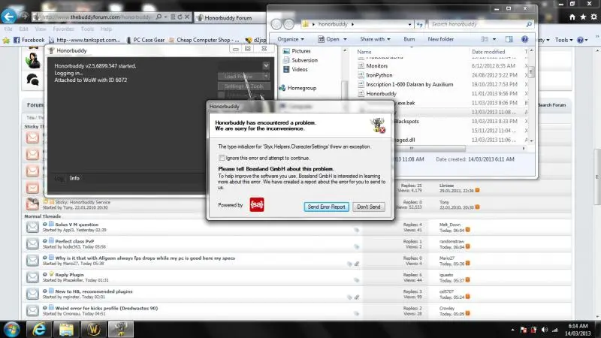
Task: Select 'Inscription 1-600 Dalaran by Auxilium' file
Action: (406, 84)
